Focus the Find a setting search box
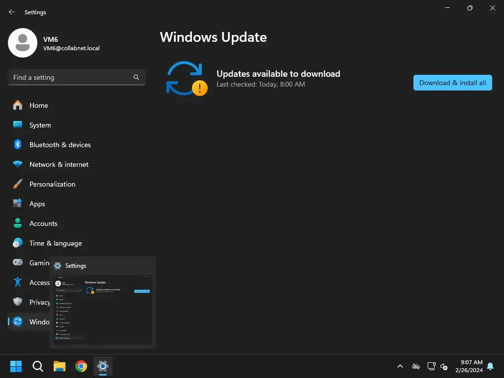 point(76,77)
